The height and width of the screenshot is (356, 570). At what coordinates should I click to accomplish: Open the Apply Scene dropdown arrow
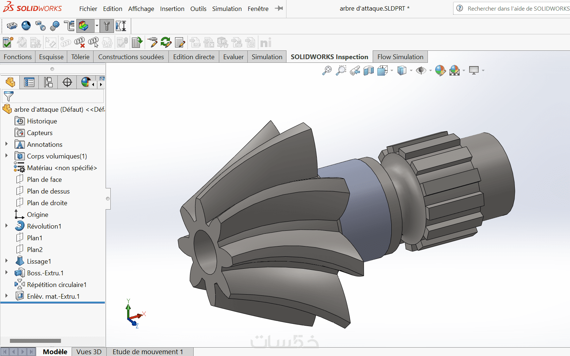pos(464,70)
